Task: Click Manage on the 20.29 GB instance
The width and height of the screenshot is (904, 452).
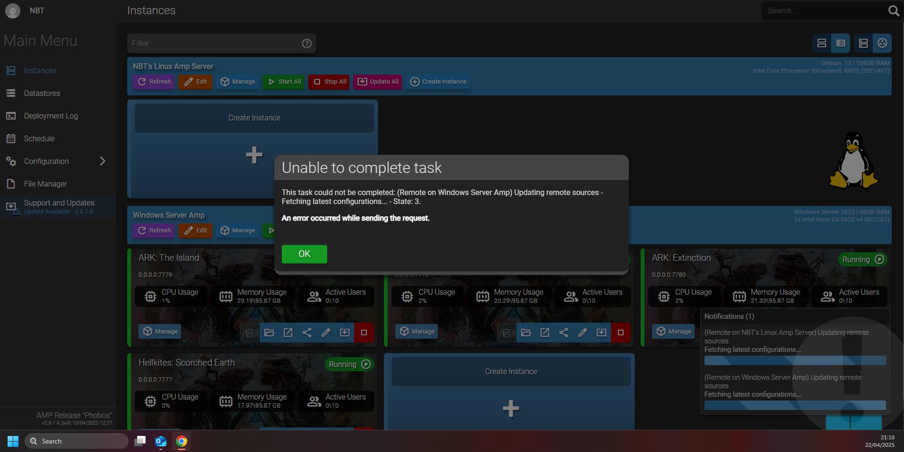Action: tap(417, 331)
